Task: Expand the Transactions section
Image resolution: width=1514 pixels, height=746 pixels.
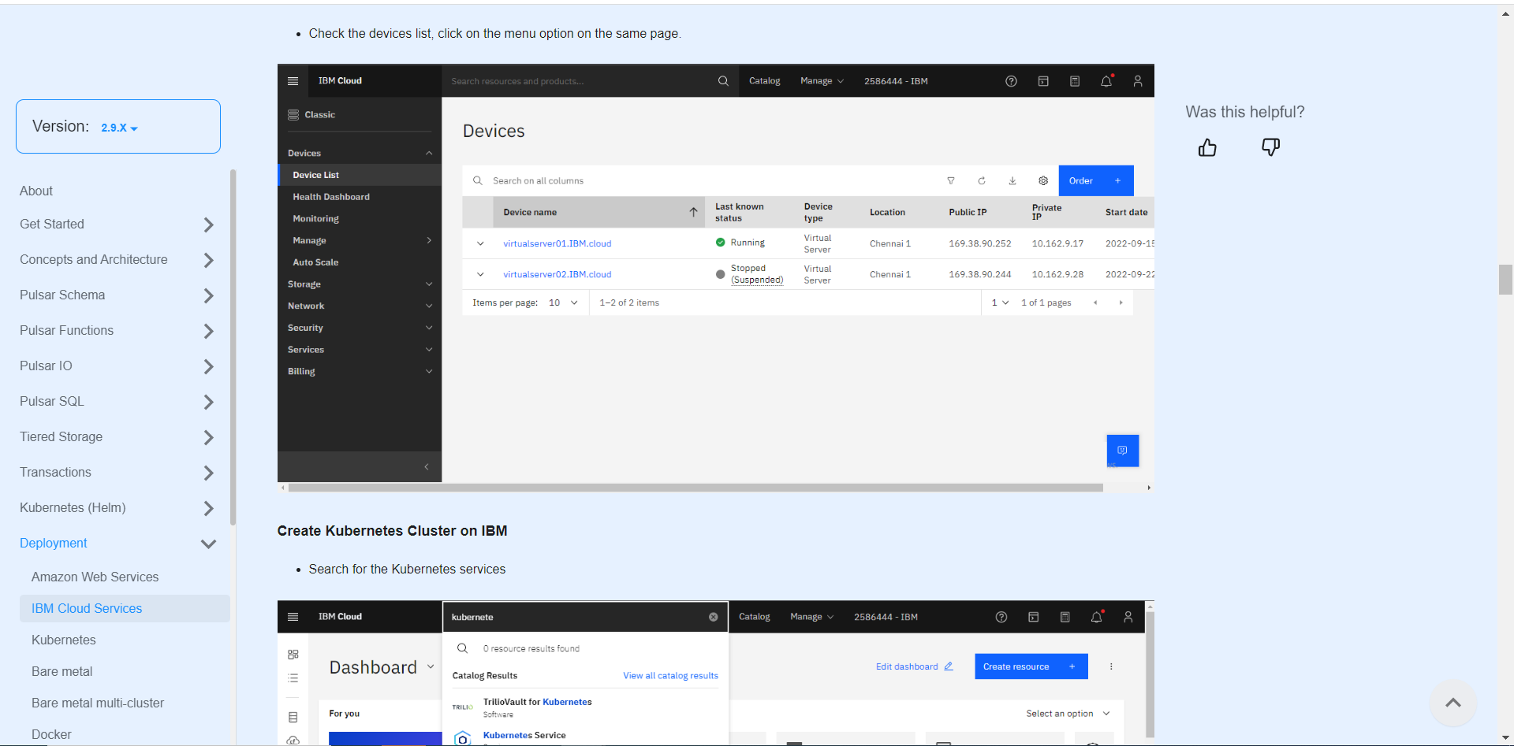Action: pyautogui.click(x=208, y=473)
